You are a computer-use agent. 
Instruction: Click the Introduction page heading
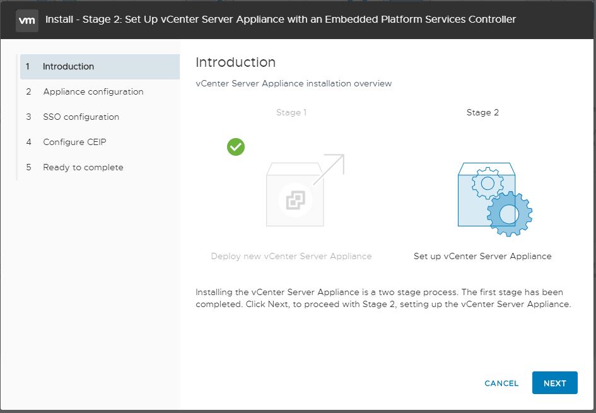[236, 62]
